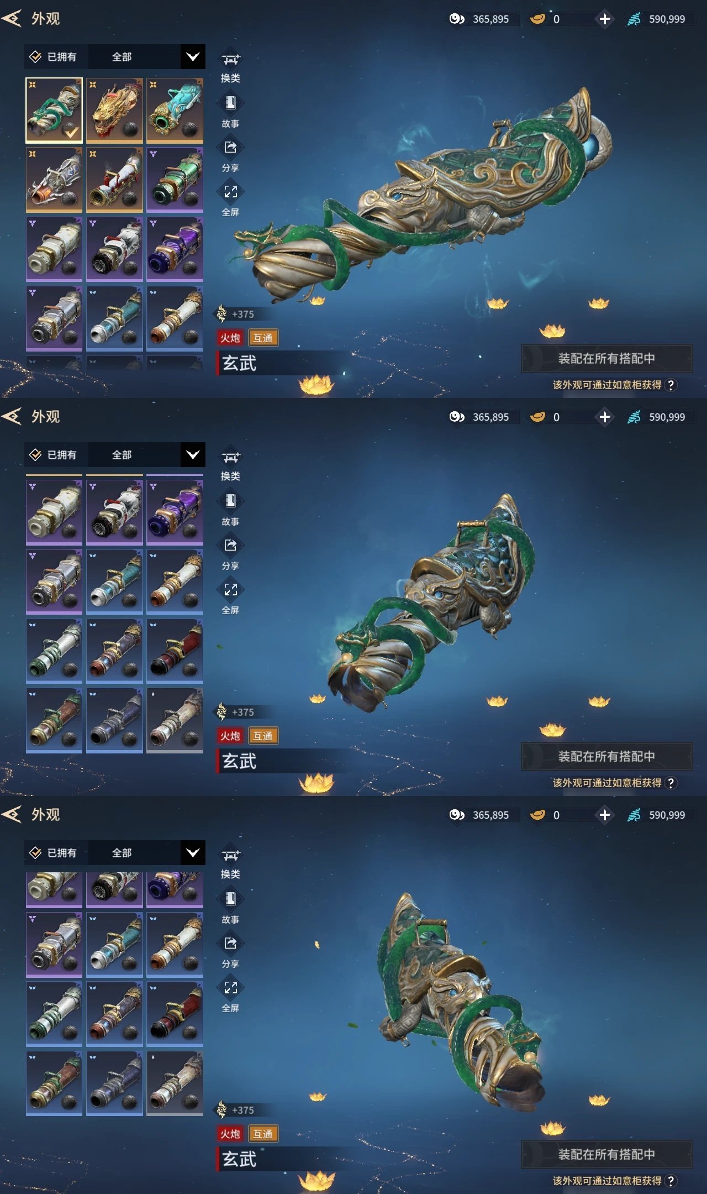Screen dimensions: 707x1194
Task: Toggle the 已拥有 owned filter in middle screen
Action: tap(54, 454)
